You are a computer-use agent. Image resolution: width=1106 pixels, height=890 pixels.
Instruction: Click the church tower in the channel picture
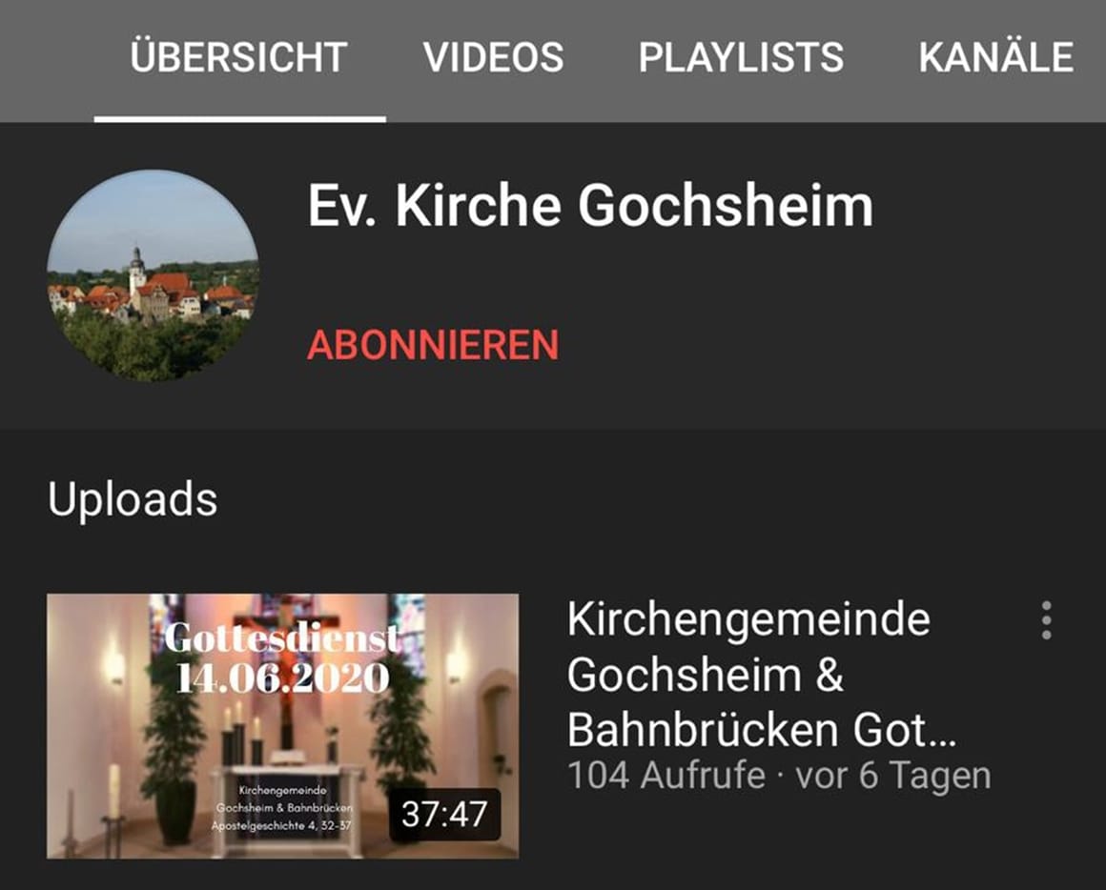pos(137,272)
